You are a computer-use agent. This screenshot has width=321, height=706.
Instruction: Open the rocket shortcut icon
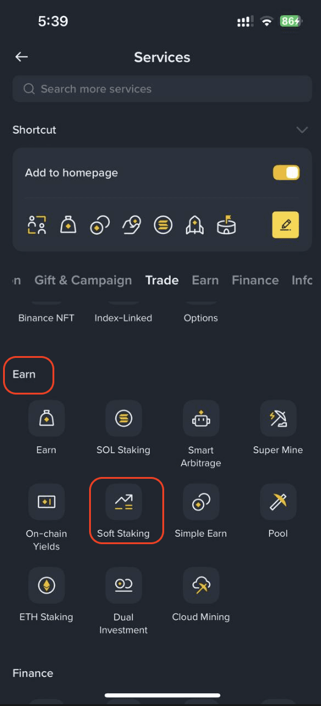point(195,225)
